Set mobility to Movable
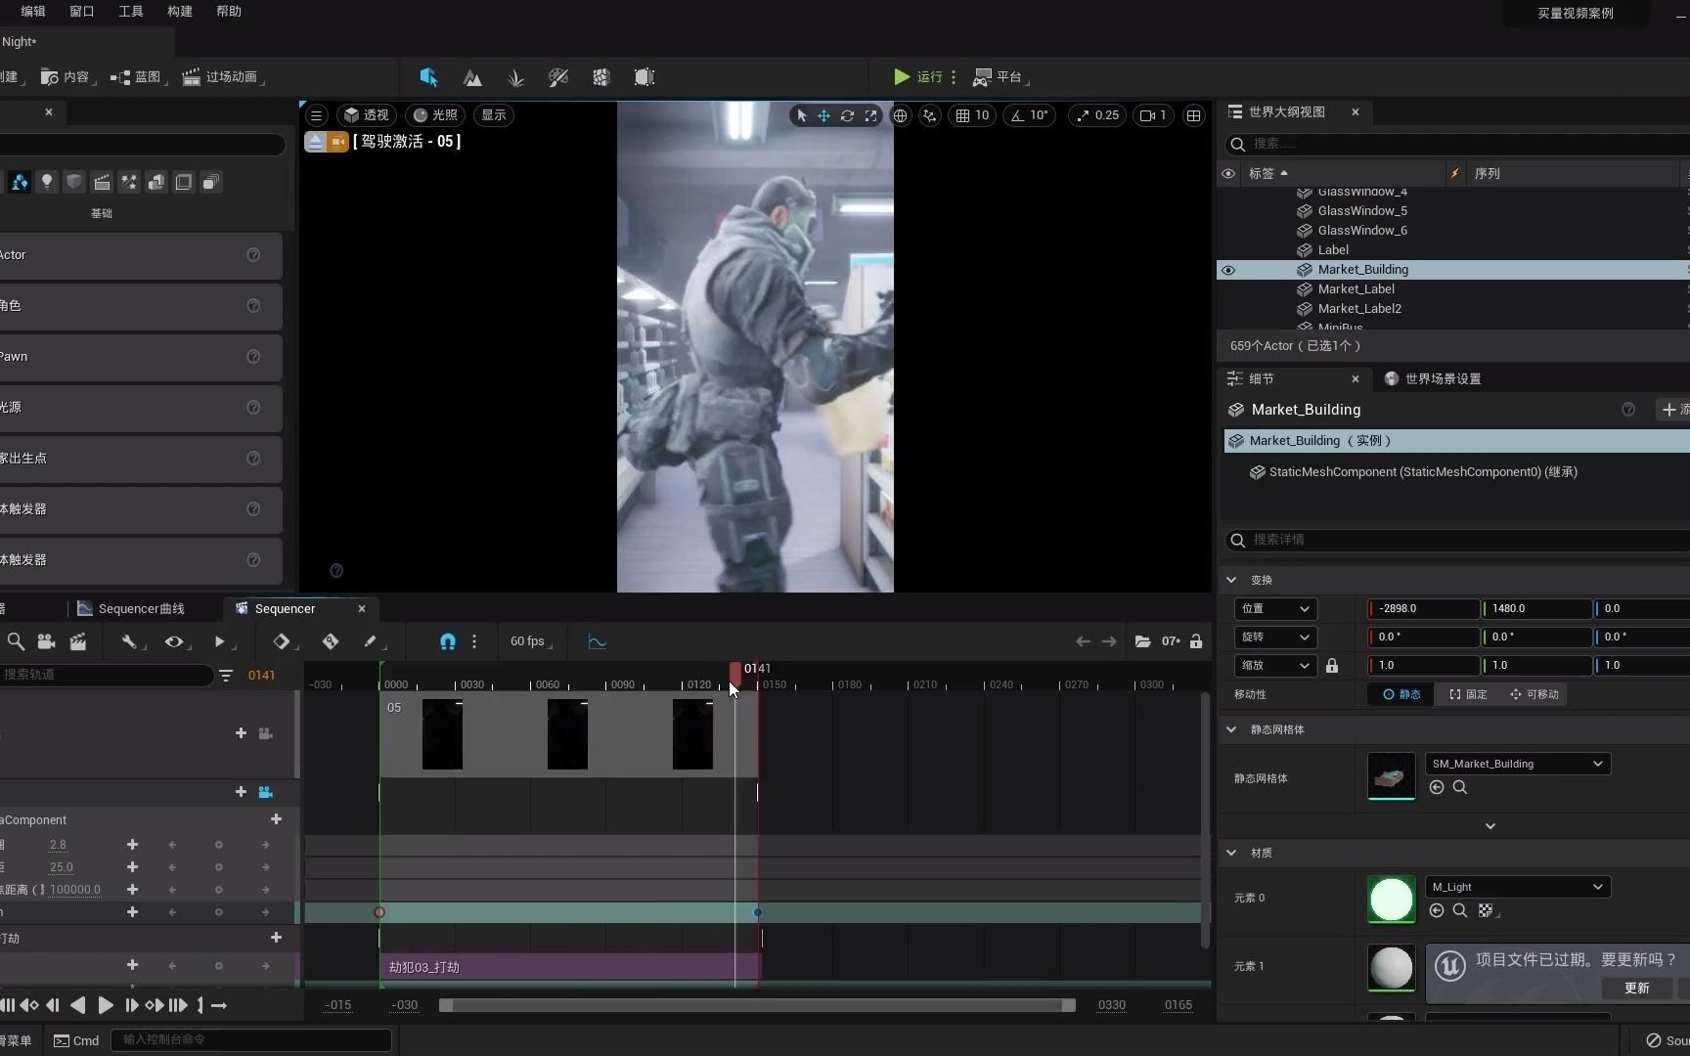Screen dimensions: 1690x1056 1534,695
